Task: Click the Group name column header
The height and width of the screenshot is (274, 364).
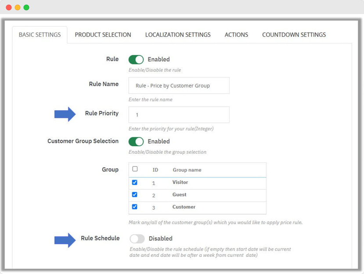Action: [187, 170]
